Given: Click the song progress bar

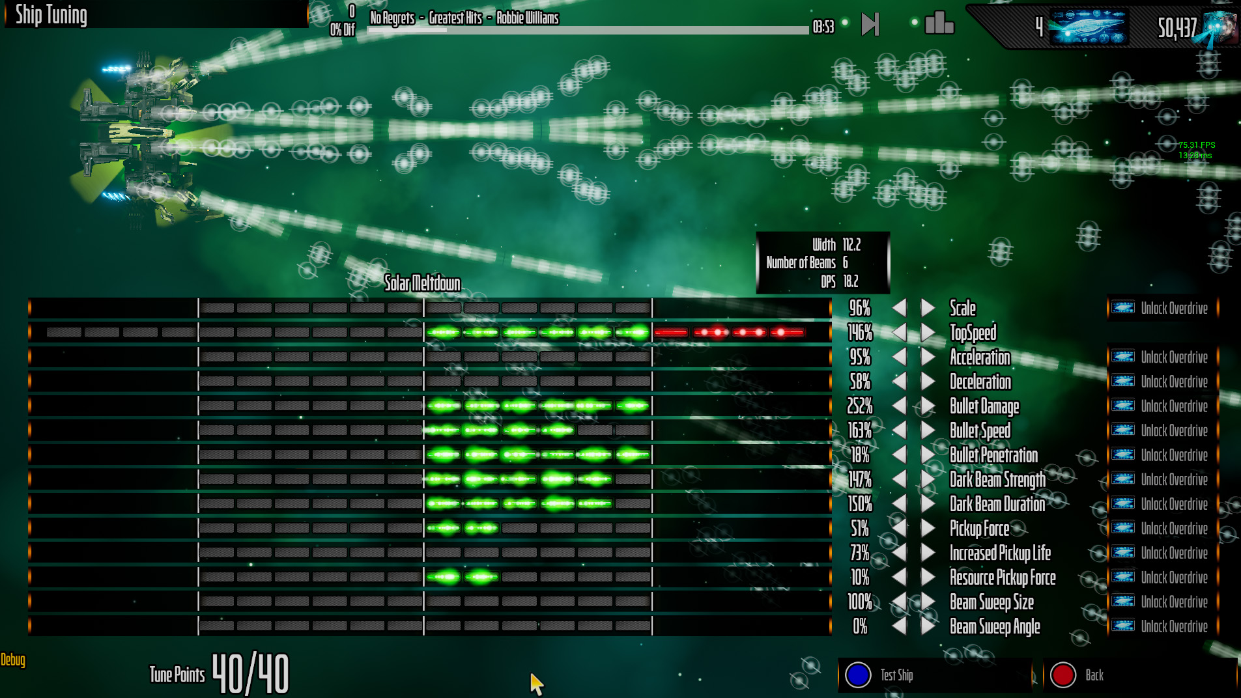Looking at the screenshot, I should pos(588,30).
